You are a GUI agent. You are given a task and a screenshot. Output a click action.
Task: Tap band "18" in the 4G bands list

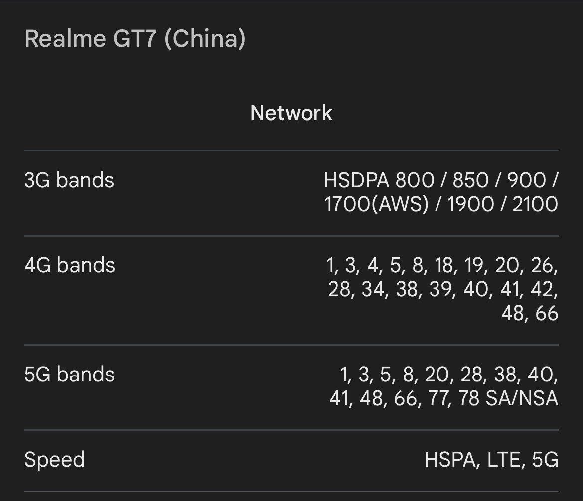coord(445,265)
